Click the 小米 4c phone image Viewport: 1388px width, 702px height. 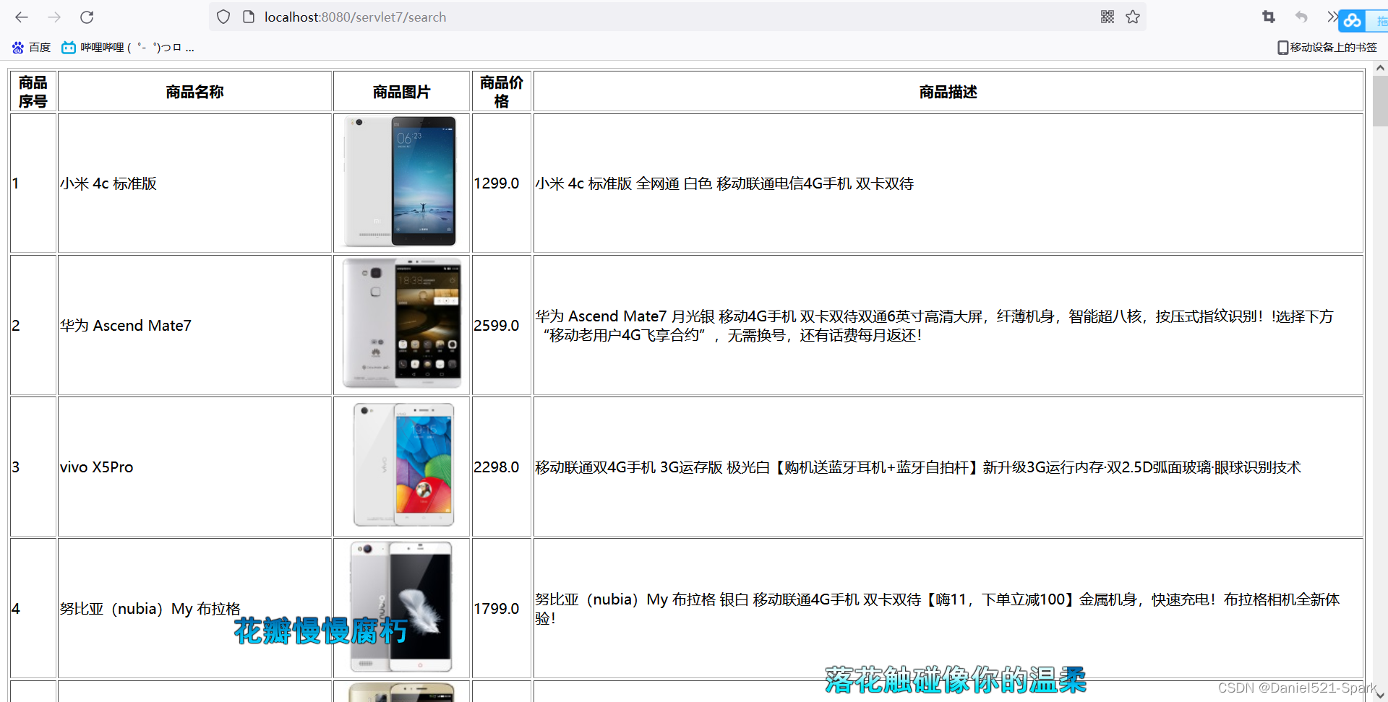400,181
